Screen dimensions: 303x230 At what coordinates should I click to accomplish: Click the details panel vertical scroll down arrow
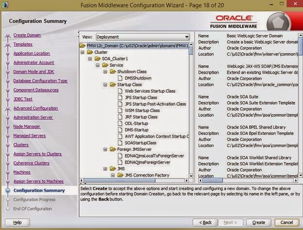[301, 175]
